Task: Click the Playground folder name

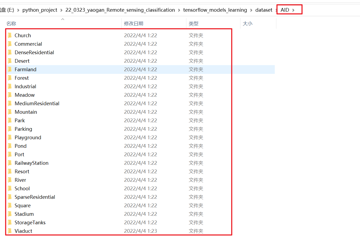Action: pos(28,137)
